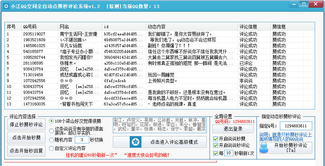Click id cell ffafjedceb
Image resolution: width=325 pixels, height=166 pixels.
(115, 81)
